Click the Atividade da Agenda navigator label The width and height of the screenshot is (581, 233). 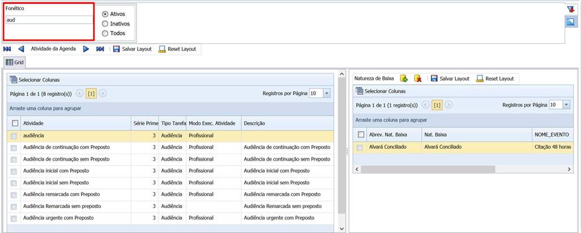coord(53,49)
